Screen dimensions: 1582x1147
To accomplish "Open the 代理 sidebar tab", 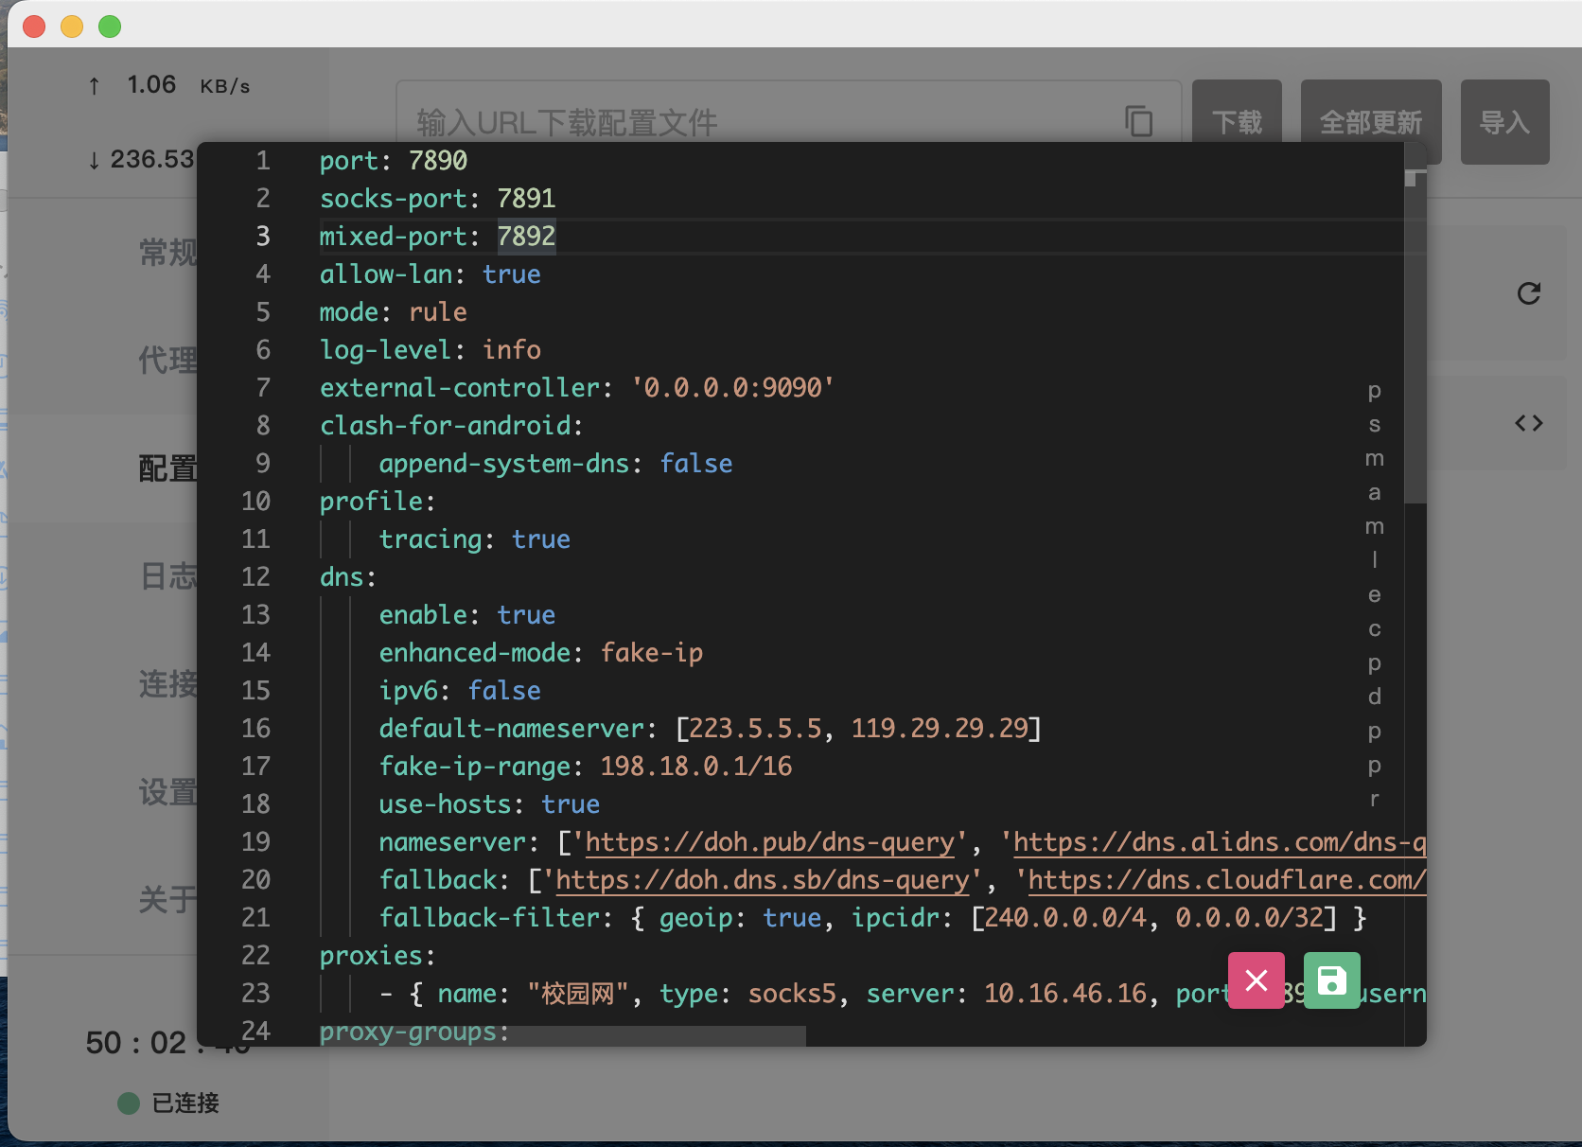I will pyautogui.click(x=168, y=360).
